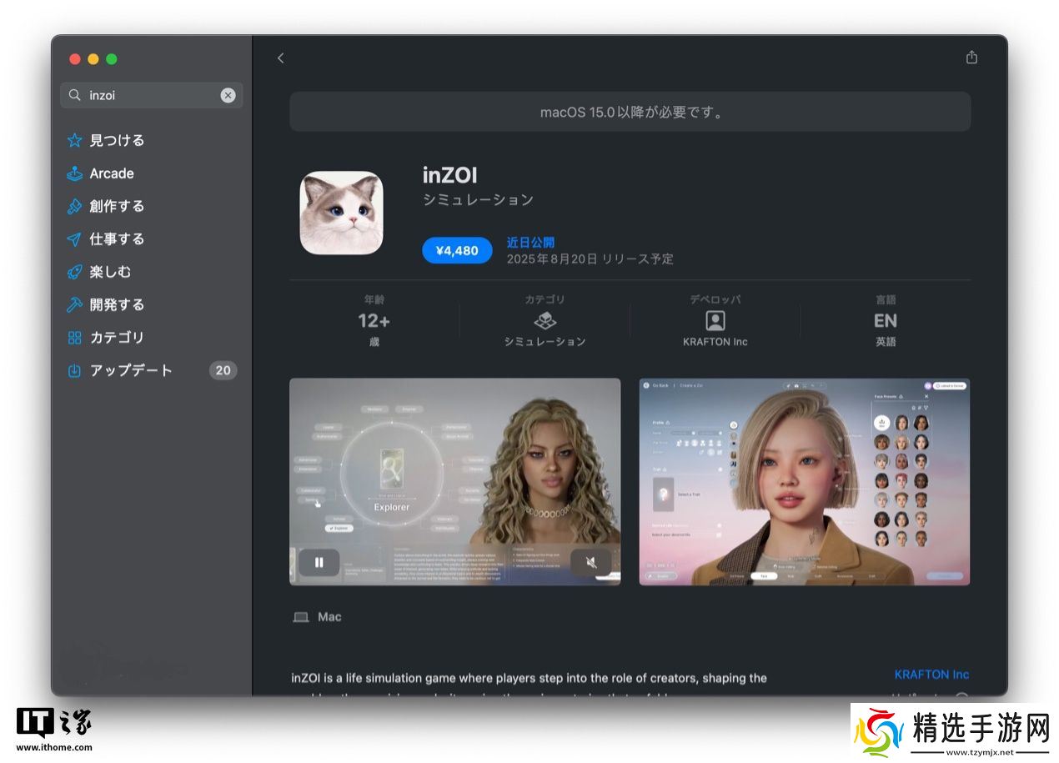Open the 仕事する sidebar item
This screenshot has width=1059, height=763.
[117, 239]
